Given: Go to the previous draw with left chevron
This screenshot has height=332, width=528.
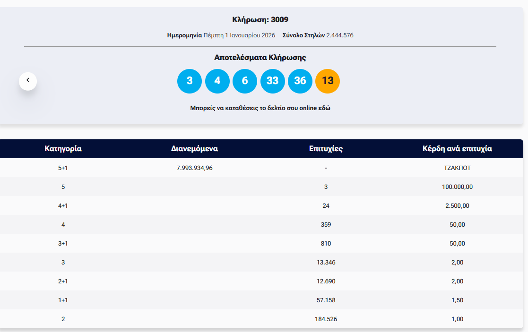Looking at the screenshot, I should pyautogui.click(x=28, y=81).
